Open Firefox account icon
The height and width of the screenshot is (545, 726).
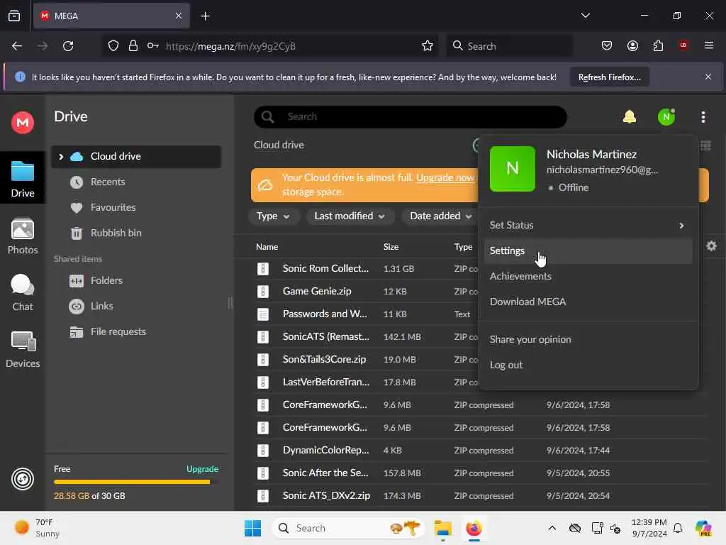coord(632,46)
